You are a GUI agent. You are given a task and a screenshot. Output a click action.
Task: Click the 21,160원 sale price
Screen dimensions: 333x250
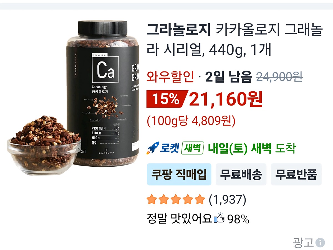click(226, 100)
